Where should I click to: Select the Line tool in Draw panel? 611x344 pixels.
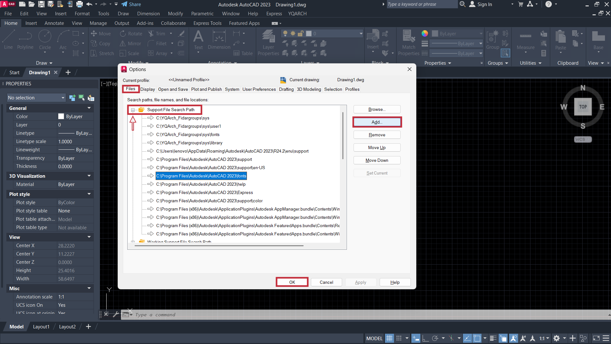(9, 39)
